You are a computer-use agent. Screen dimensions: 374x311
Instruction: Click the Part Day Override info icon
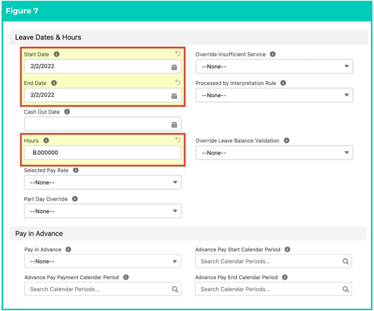[x=75, y=199]
